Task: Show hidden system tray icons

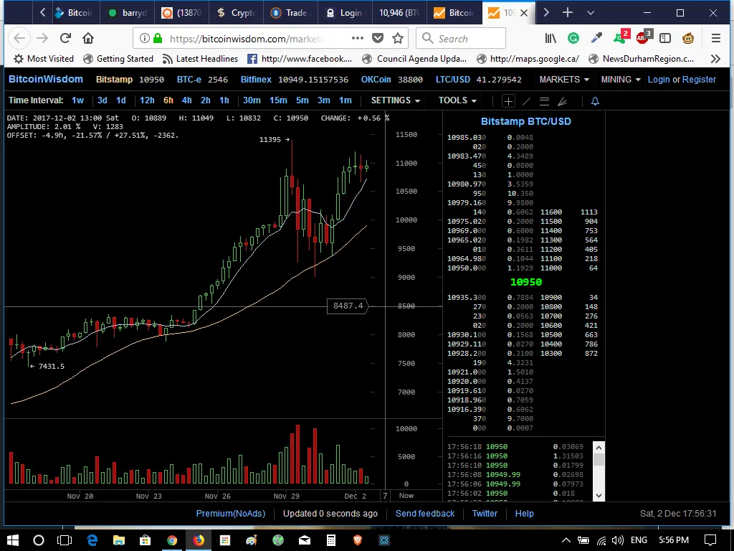Action: tap(566, 540)
